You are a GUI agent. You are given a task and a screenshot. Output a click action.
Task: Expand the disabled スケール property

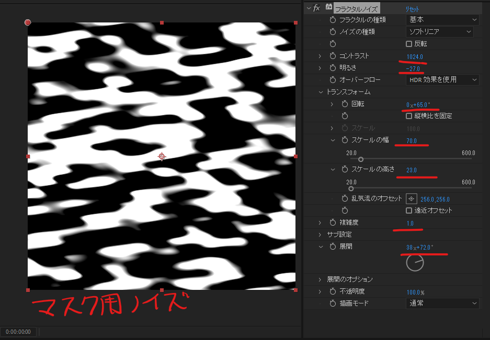[x=332, y=128]
